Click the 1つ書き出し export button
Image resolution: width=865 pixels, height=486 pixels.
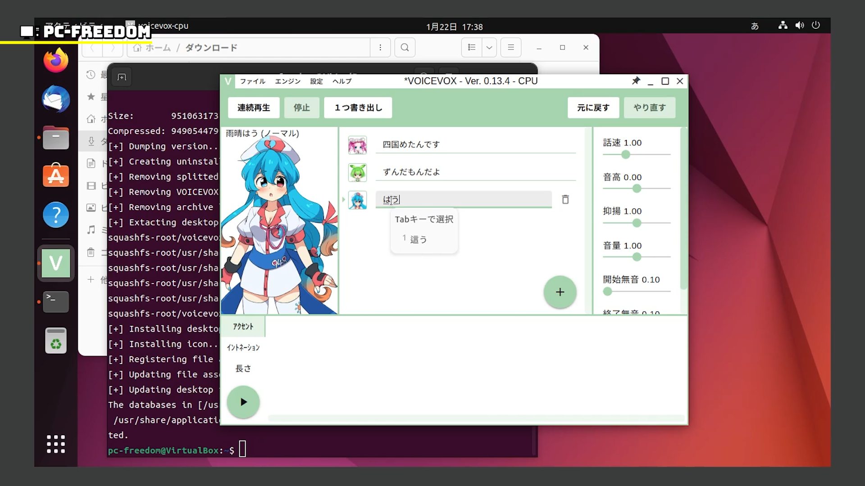[x=358, y=108]
